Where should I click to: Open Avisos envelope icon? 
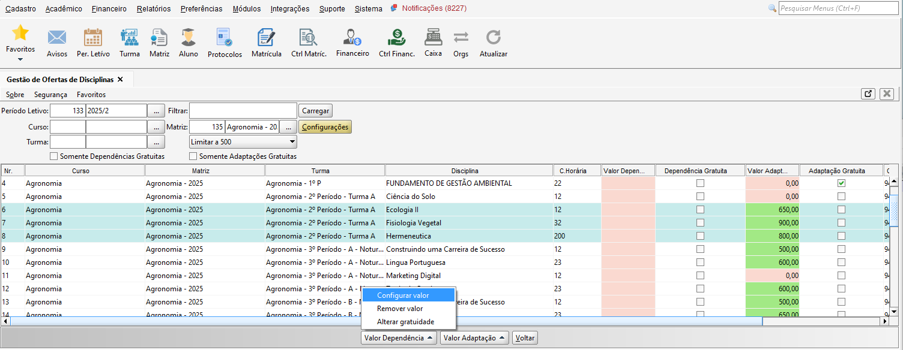pos(57,38)
